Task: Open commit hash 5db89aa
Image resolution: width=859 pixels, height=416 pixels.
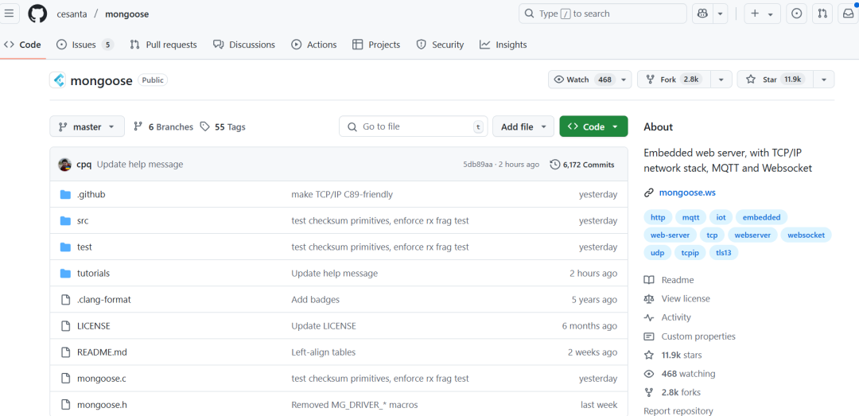Action: [x=478, y=165]
